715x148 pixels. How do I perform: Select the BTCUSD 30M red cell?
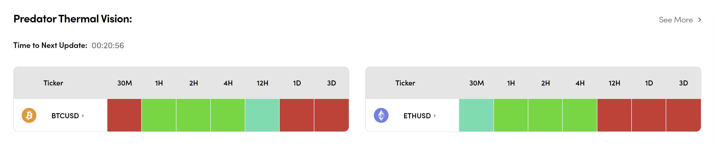[x=124, y=115]
